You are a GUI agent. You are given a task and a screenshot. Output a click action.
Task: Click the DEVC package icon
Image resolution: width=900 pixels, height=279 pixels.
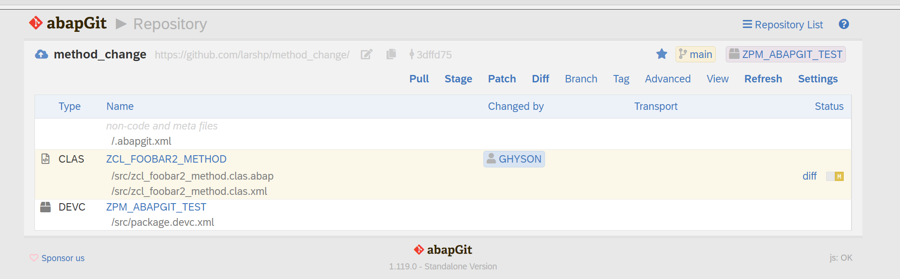pos(45,207)
